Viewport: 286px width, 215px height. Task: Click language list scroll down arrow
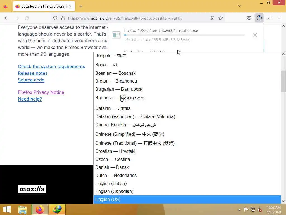pos(283,201)
